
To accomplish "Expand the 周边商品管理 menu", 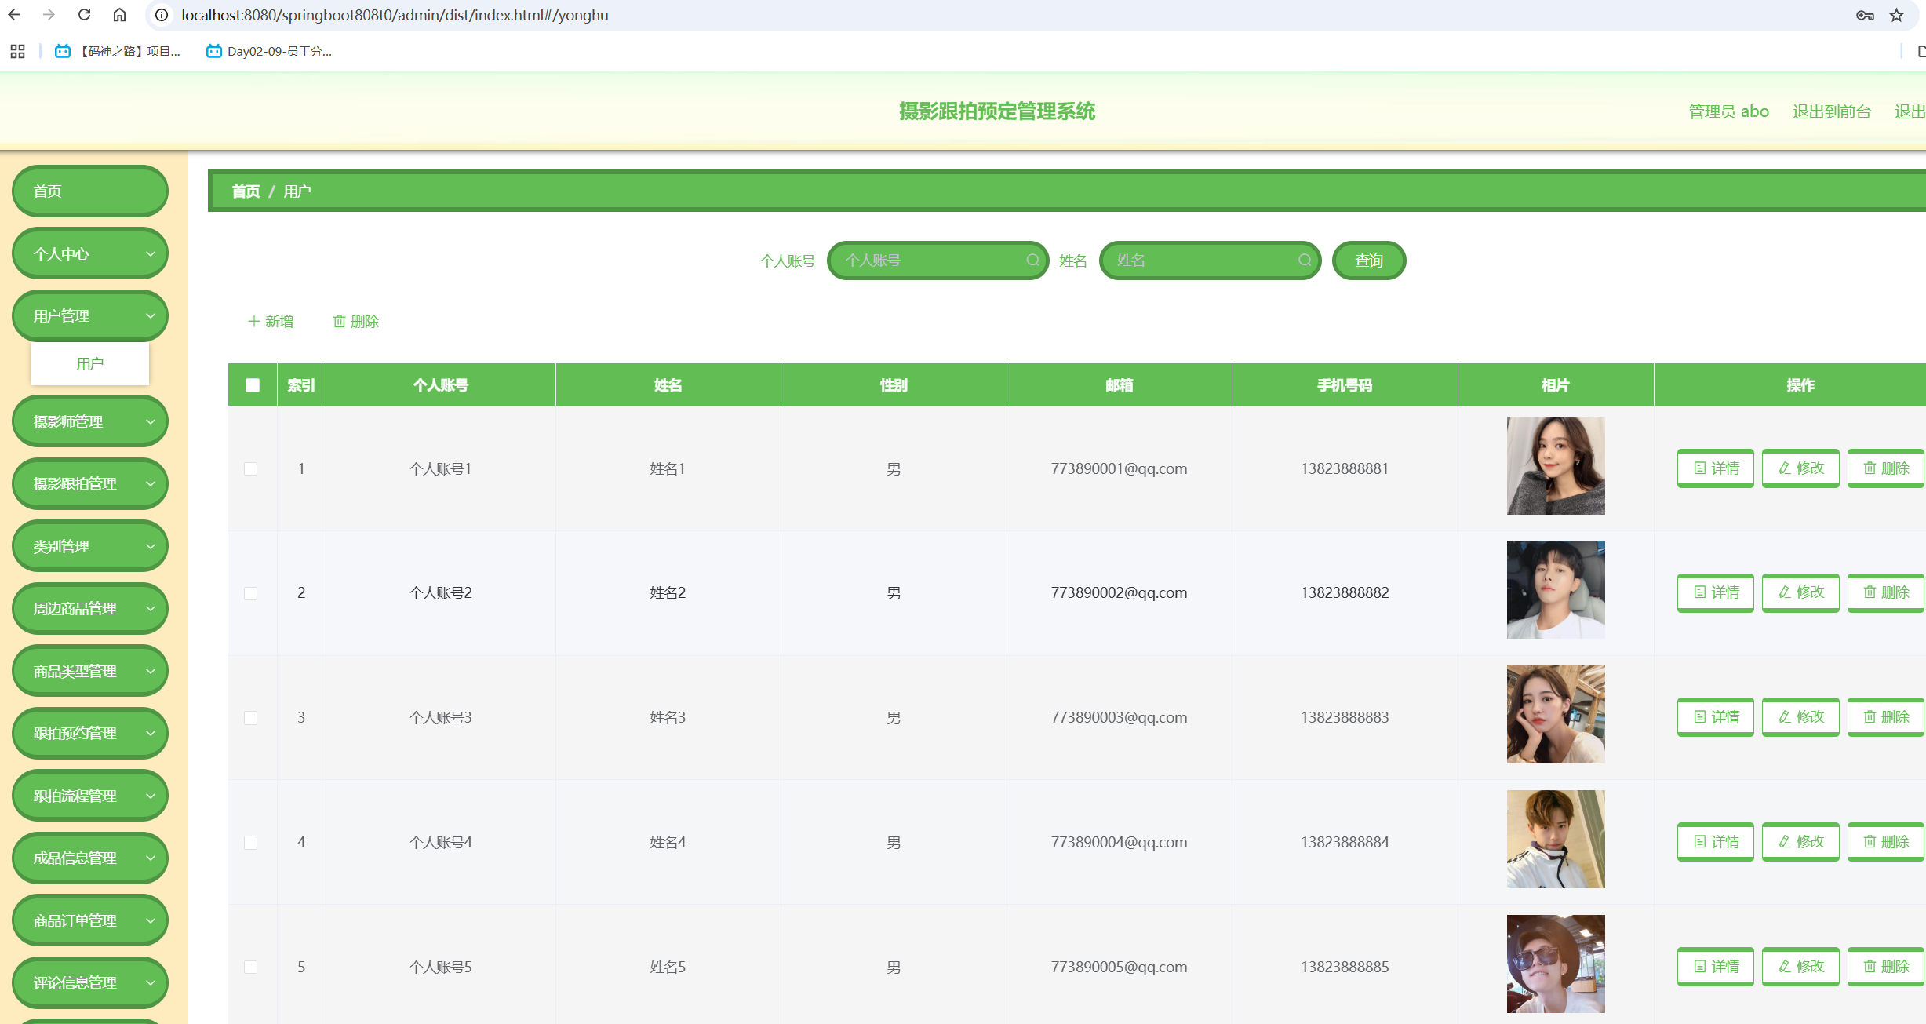I will [90, 608].
